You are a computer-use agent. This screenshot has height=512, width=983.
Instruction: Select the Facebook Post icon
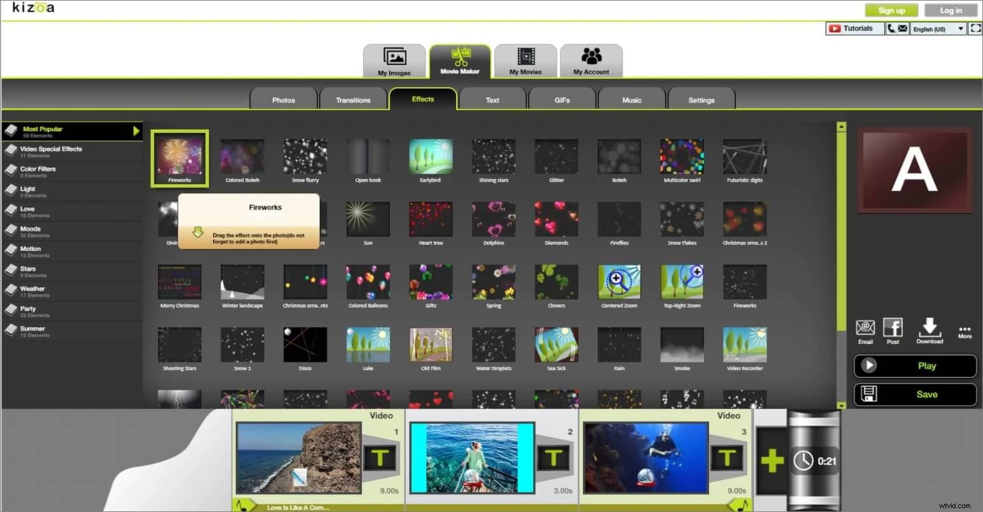coord(893,330)
